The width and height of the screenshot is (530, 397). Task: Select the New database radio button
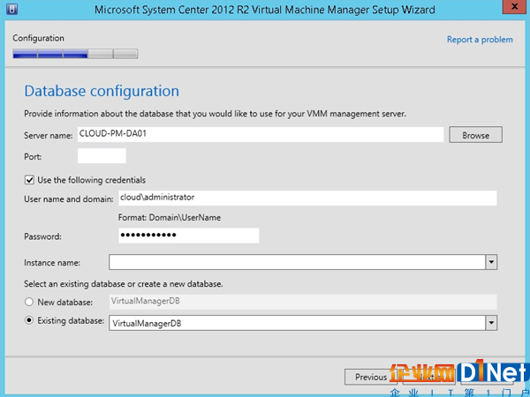29,302
